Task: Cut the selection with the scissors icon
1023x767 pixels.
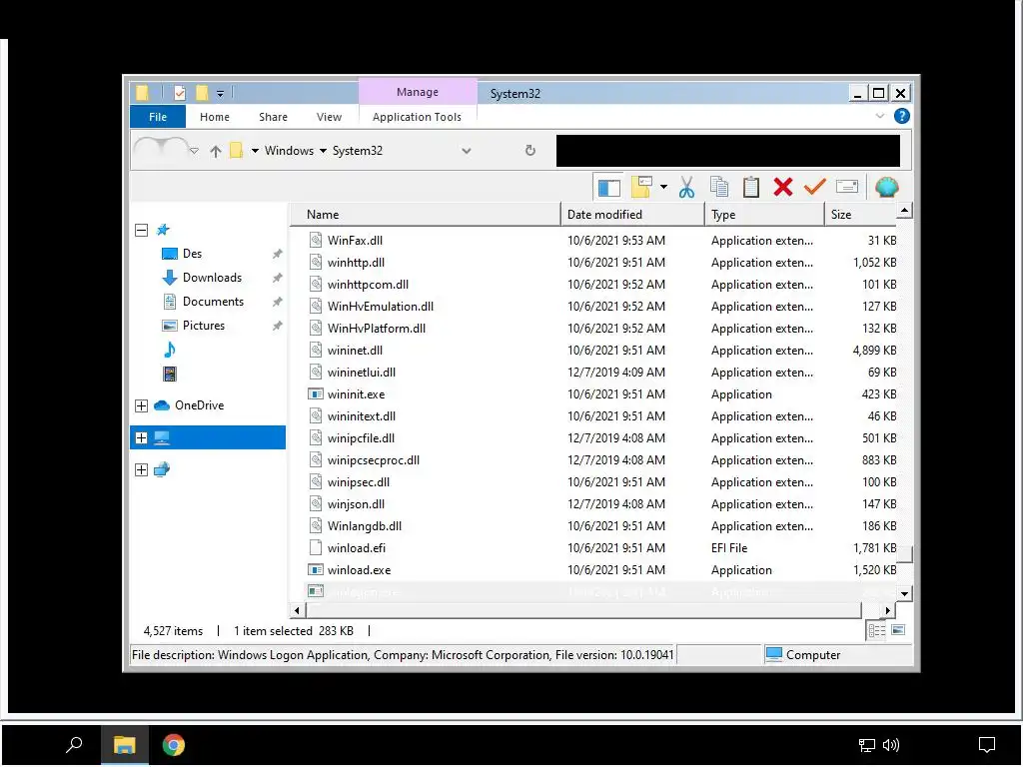Action: [686, 188]
